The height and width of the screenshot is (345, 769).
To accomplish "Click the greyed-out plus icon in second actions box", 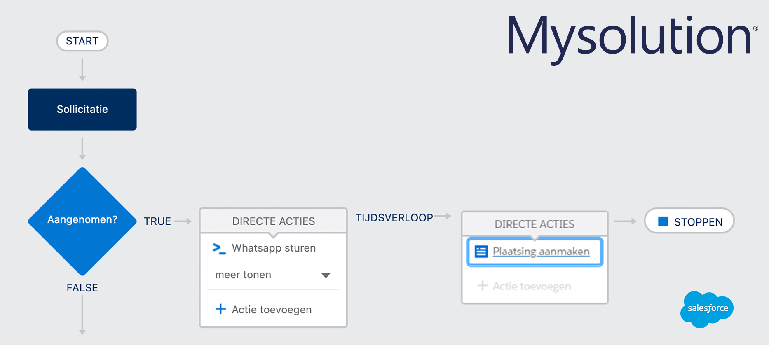I will [482, 286].
